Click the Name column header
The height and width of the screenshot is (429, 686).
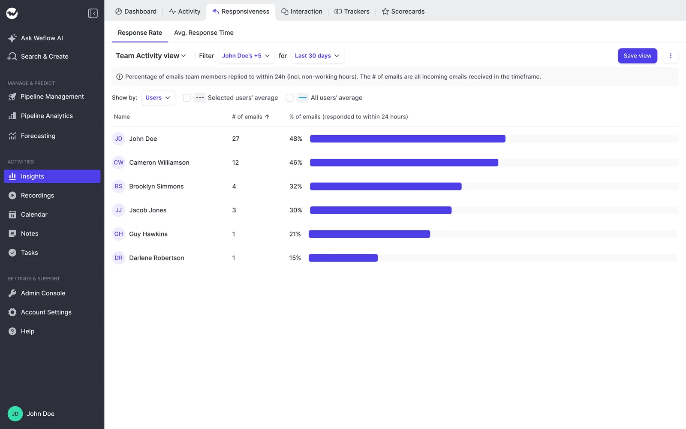tap(122, 117)
